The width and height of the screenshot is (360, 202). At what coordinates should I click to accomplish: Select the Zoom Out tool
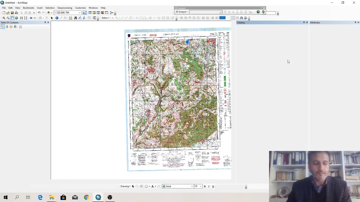point(8,18)
